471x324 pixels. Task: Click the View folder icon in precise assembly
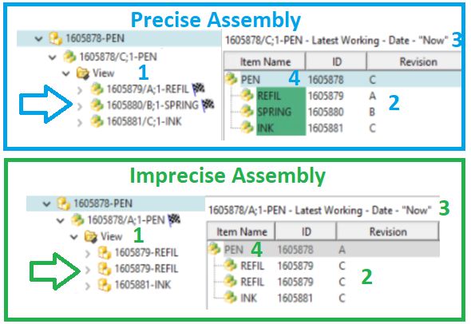tap(82, 73)
